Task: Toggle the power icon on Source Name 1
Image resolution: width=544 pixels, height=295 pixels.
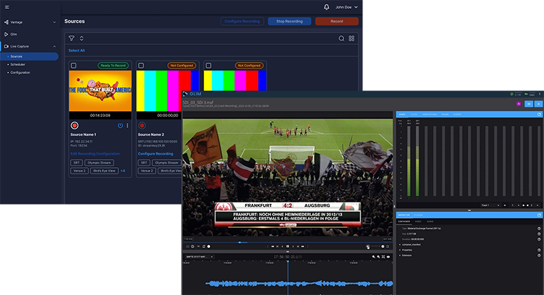Action: 120,126
